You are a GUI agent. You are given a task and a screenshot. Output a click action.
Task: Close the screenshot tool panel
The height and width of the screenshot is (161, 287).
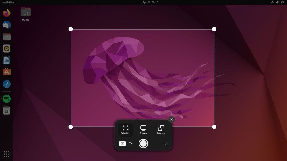[172, 120]
